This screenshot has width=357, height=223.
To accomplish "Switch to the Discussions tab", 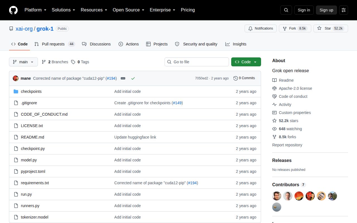I will tap(96, 44).
